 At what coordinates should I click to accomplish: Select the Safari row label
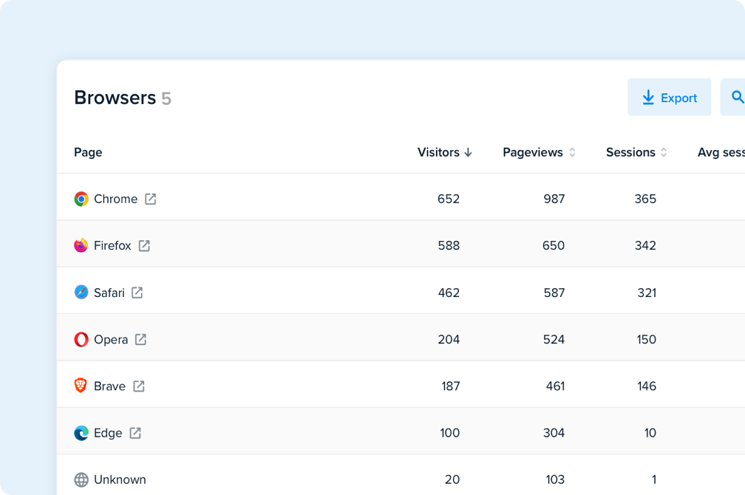[109, 293]
